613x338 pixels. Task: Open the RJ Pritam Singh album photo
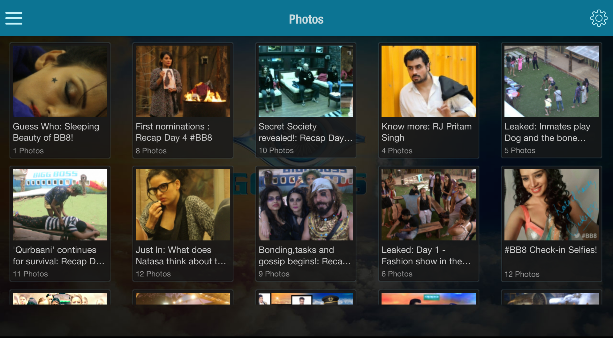(429, 81)
